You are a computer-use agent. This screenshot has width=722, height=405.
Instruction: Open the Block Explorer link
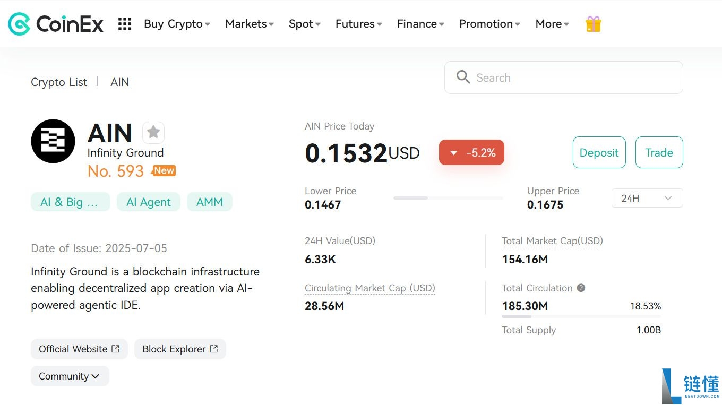pyautogui.click(x=180, y=349)
